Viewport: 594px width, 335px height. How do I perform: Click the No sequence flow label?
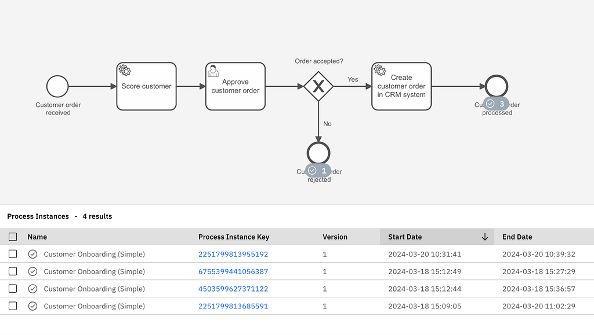(327, 124)
